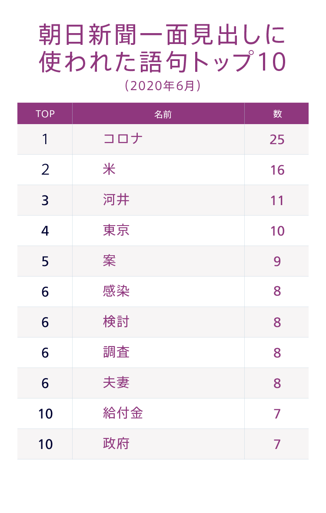
Task: Click the 感染 entry
Action: click(116, 291)
